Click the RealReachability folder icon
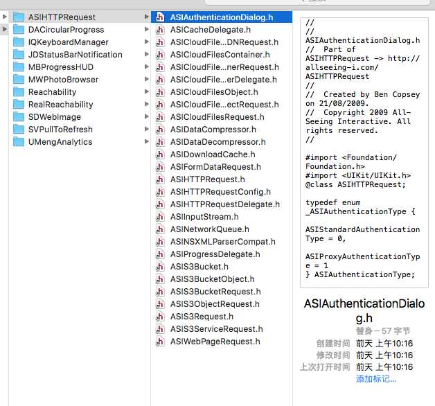Image resolution: width=435 pixels, height=406 pixels. pyautogui.click(x=19, y=105)
